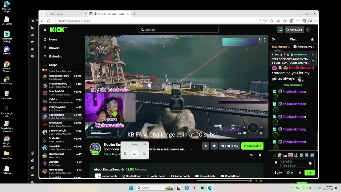341x192 pixels.
Task: Open KooterBomb Instagram link
Action: coord(132,176)
